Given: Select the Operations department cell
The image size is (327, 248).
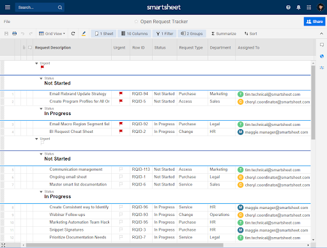Looking at the screenshot, I should [x=222, y=215].
